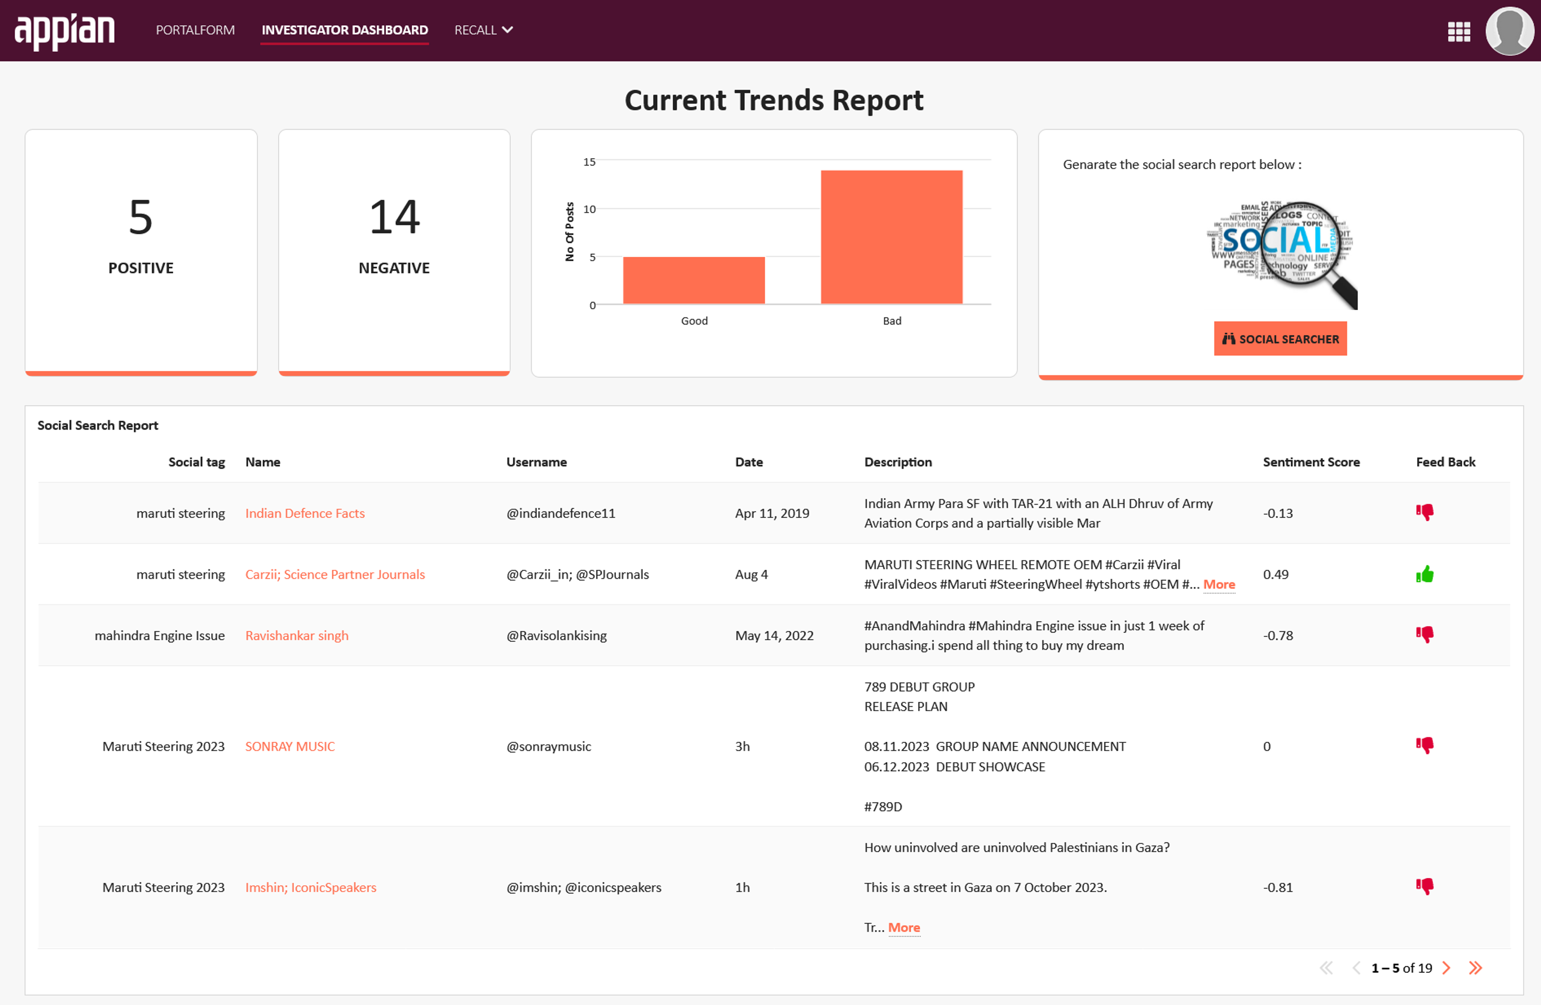Click username @Ravisolankising
Viewport: 1541px width, 1005px height.
click(x=556, y=635)
